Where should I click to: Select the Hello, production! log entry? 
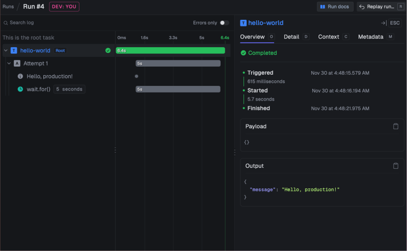pyautogui.click(x=49, y=76)
